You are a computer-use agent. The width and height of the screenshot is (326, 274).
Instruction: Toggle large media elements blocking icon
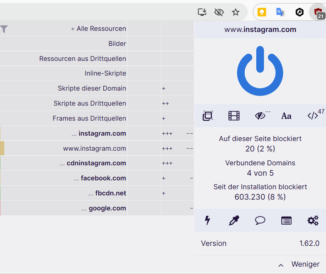(x=234, y=116)
